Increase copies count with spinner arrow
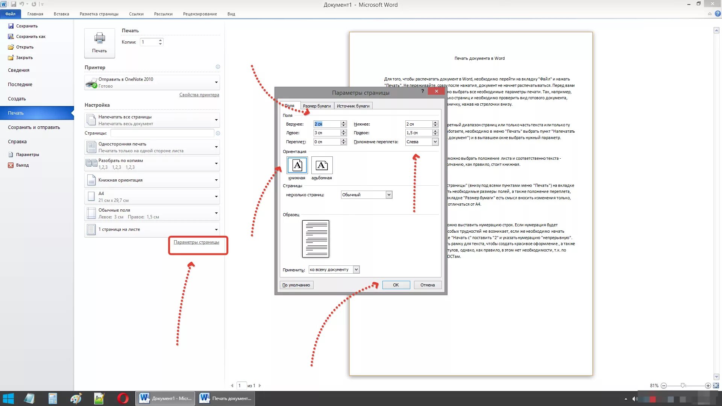The height and width of the screenshot is (406, 722). point(161,40)
